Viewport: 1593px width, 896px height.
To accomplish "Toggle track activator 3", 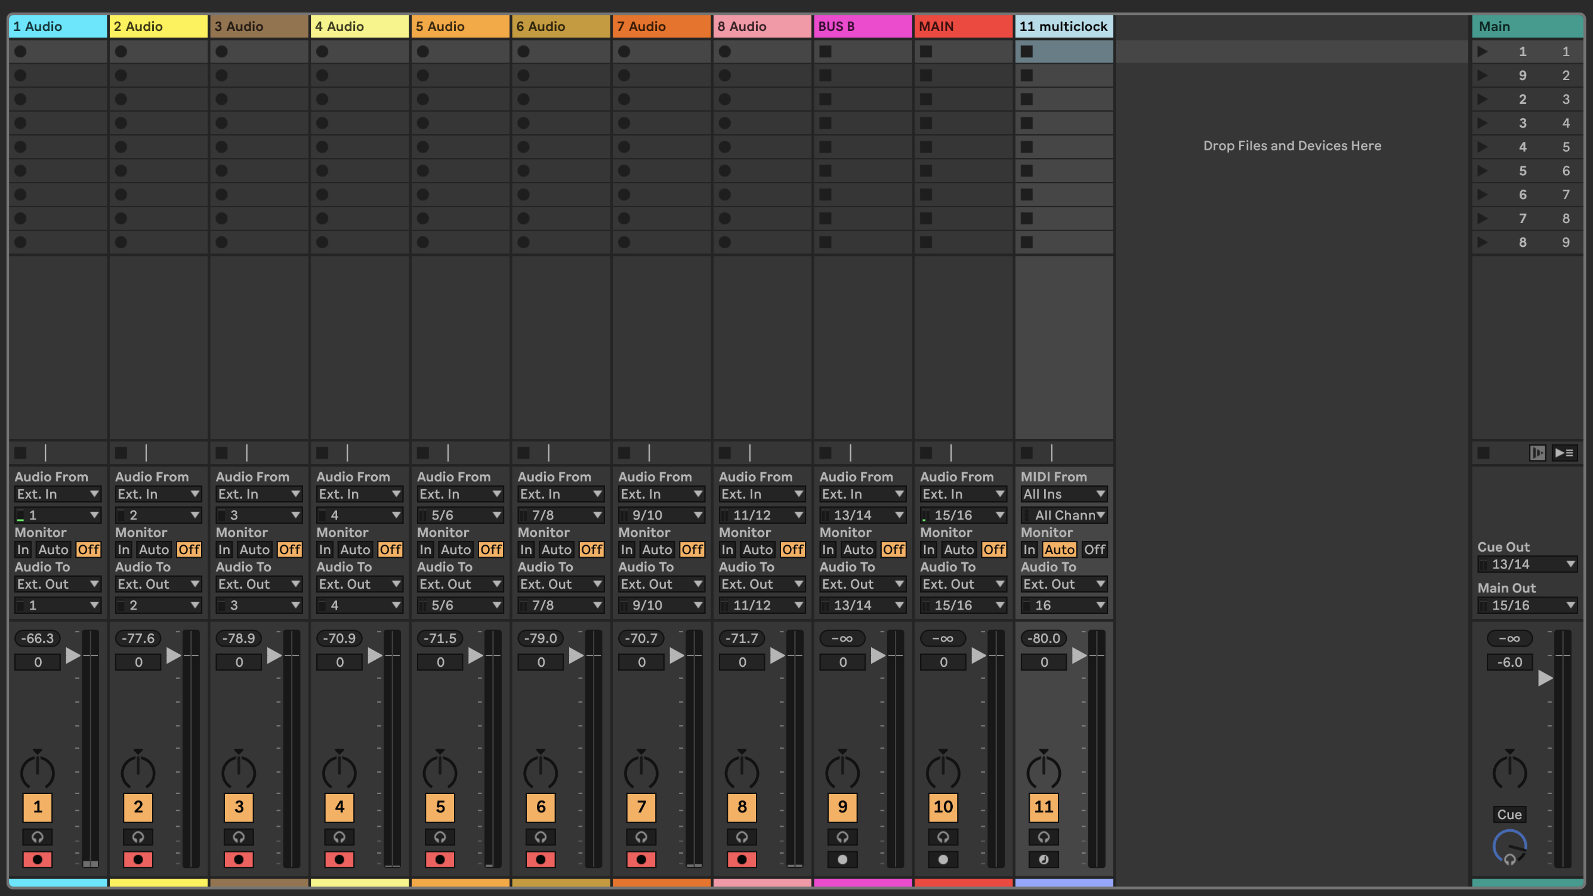I will pyautogui.click(x=239, y=807).
